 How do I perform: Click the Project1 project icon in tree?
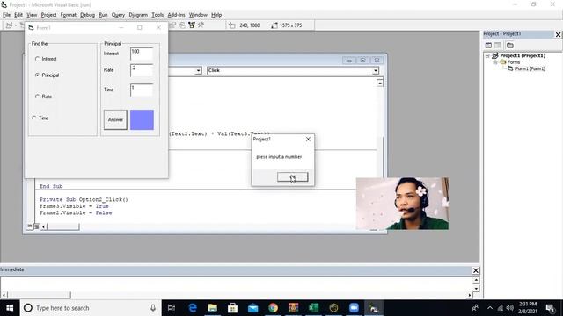[x=495, y=55]
